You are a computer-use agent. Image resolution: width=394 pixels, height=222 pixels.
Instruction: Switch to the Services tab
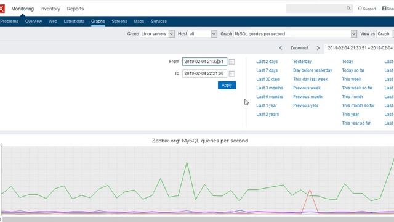(159, 22)
